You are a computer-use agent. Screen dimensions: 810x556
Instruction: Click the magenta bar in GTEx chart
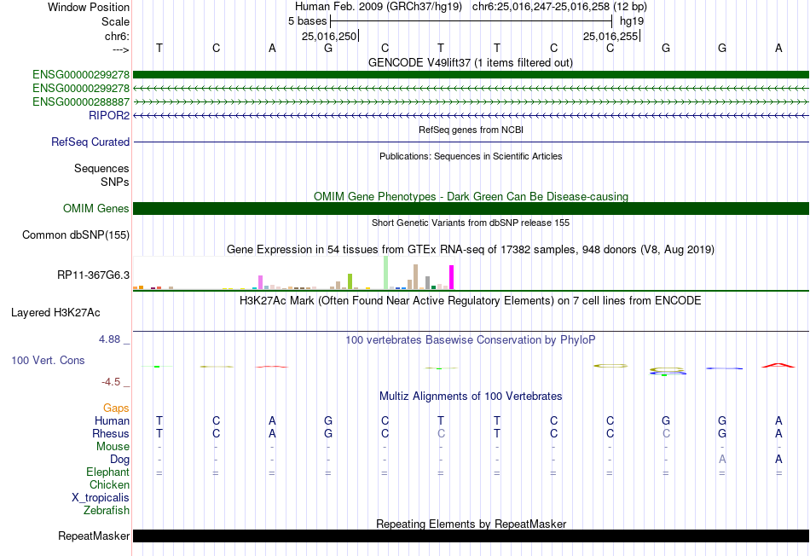click(452, 277)
